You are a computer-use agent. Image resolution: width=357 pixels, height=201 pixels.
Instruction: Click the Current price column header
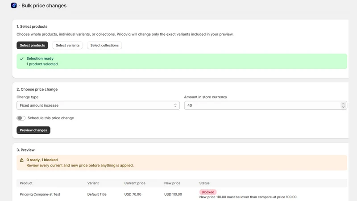[x=135, y=183]
